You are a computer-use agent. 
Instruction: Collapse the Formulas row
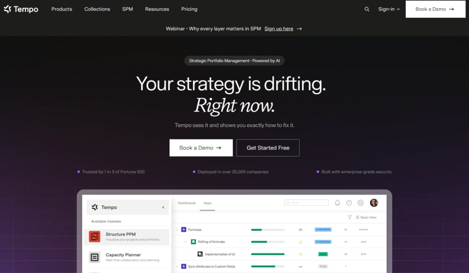coord(177,230)
